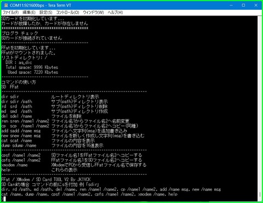Open the 設定(S) menu
The image size is (263, 203).
click(x=46, y=13)
